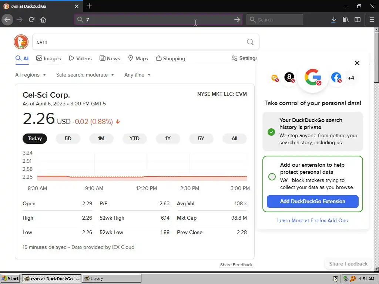Viewport: 379px width, 284px height.
Task: Click the Mkt Cap value 98.8 M
Action: pos(239,218)
